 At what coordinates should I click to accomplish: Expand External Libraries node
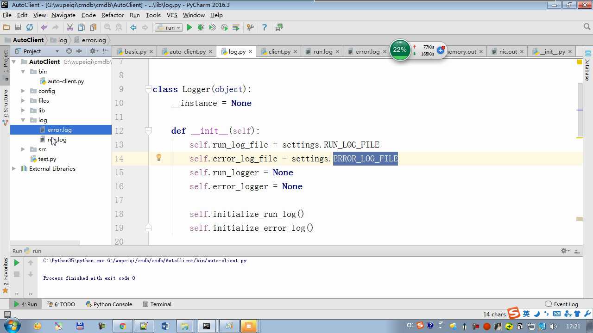click(14, 168)
